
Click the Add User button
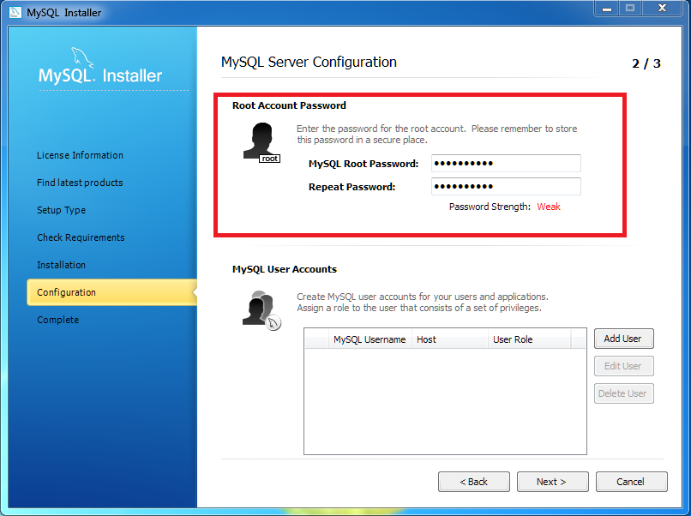(x=623, y=339)
